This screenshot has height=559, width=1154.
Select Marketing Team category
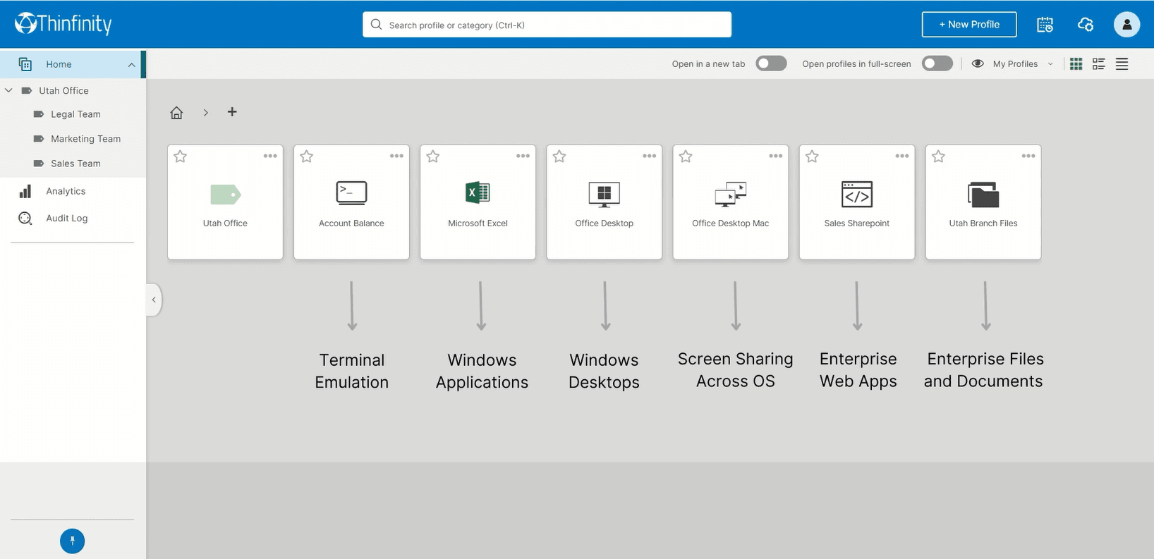tap(85, 139)
